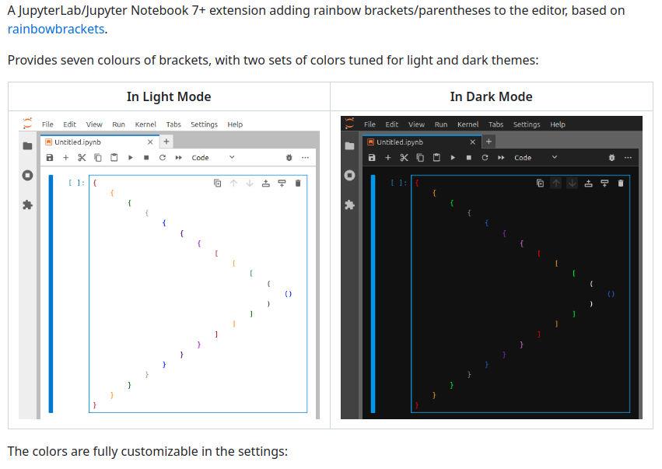Screen dimensions: 662x469
Task: Insert cell above icon in dark mode cell
Action: (x=588, y=184)
